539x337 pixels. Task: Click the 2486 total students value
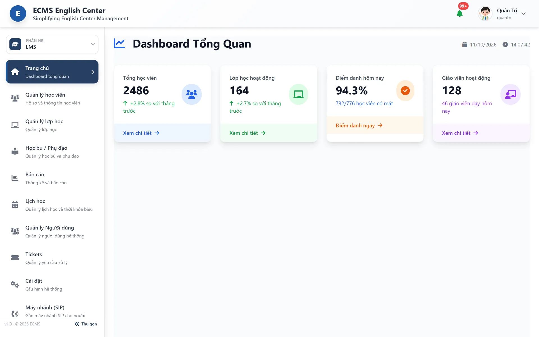click(x=136, y=90)
